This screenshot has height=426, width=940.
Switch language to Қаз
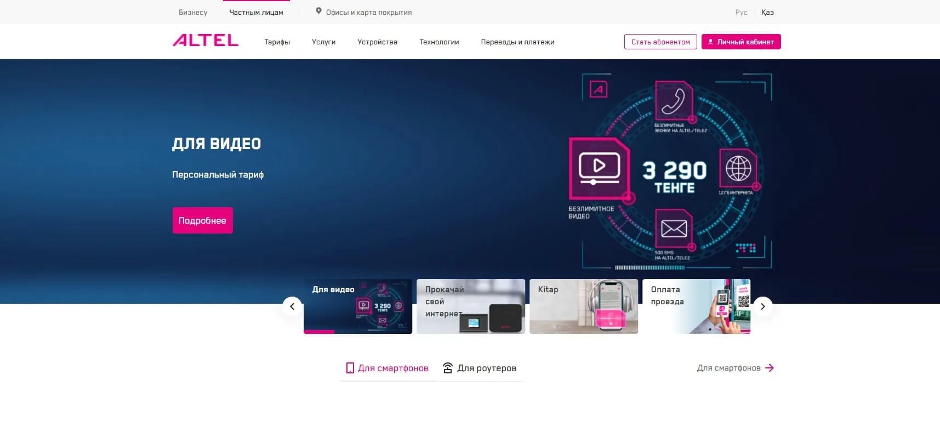tap(767, 12)
